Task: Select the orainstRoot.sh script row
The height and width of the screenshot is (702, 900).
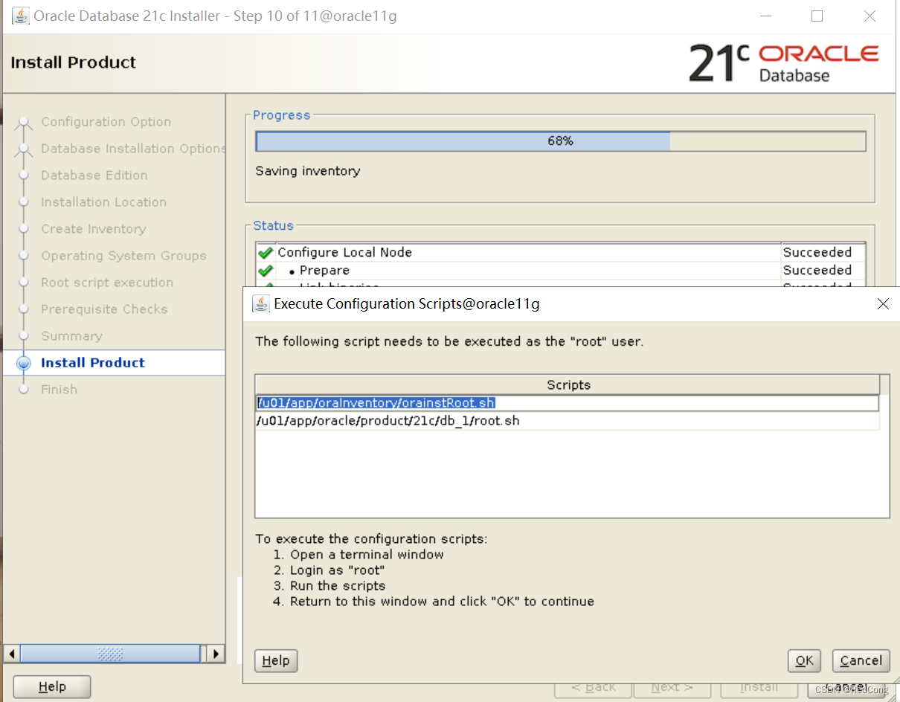Action: tap(568, 403)
